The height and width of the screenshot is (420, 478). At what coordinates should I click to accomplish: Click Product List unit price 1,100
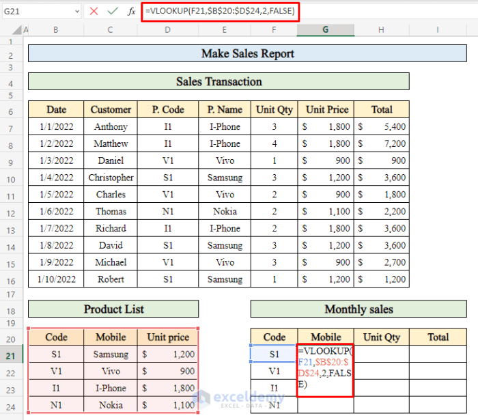pos(168,405)
